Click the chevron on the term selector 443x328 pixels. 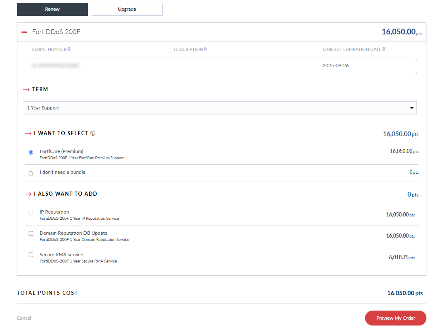click(x=411, y=107)
